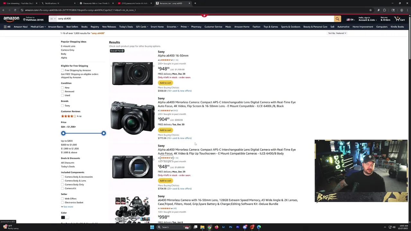Viewport: 411px width, 231px height.
Task: Launch Photoshop from the taskbar
Action: point(231,227)
